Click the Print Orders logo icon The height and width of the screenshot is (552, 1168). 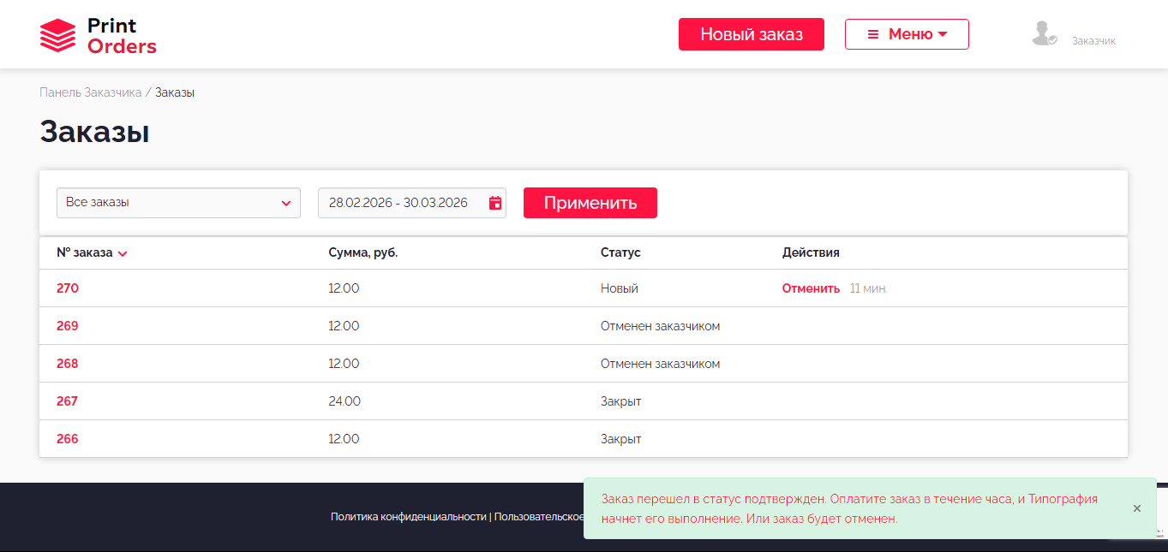(57, 35)
